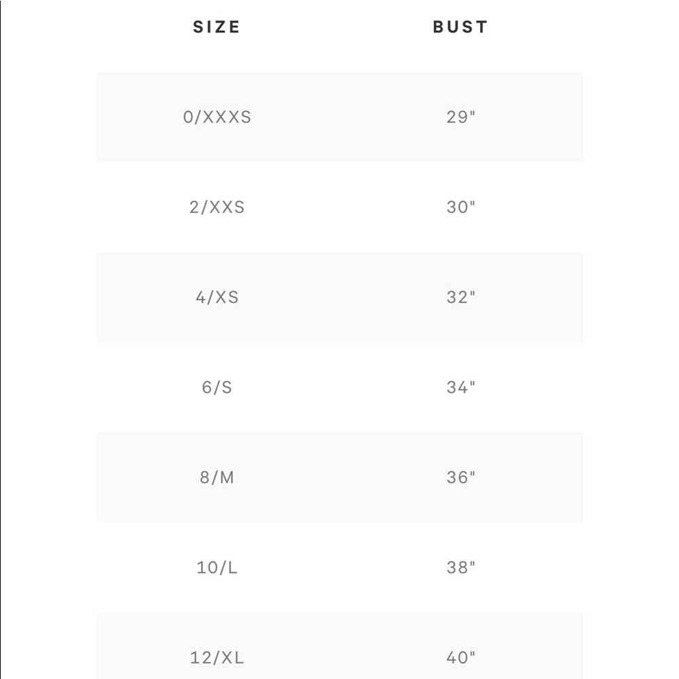Select the 6/S size cell
Viewport: 679px width, 679px height.
coord(217,387)
